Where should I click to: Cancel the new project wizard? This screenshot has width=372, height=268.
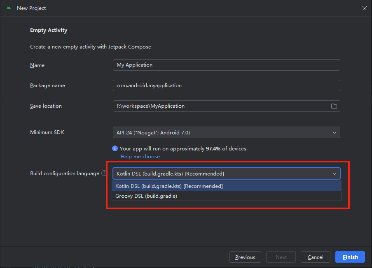click(315, 257)
